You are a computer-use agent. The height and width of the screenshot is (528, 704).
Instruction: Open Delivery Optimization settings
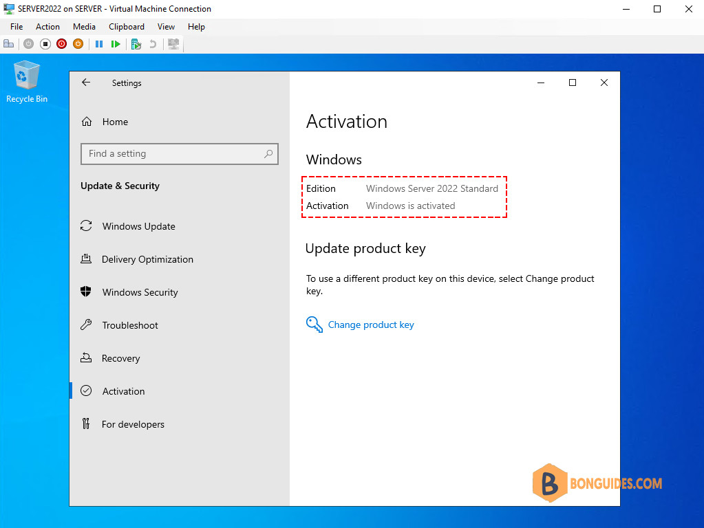[147, 259]
